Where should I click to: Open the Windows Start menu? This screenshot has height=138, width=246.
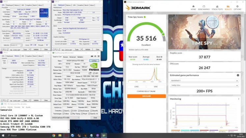pos(3,135)
